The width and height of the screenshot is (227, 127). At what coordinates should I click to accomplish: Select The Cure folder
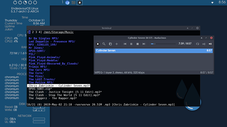coord(36,73)
